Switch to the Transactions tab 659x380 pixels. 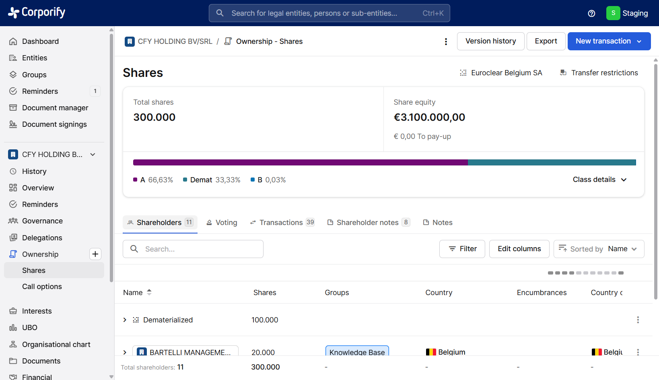tap(282, 223)
